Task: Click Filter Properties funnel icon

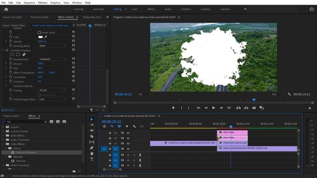Action: pyautogui.click(x=91, y=110)
